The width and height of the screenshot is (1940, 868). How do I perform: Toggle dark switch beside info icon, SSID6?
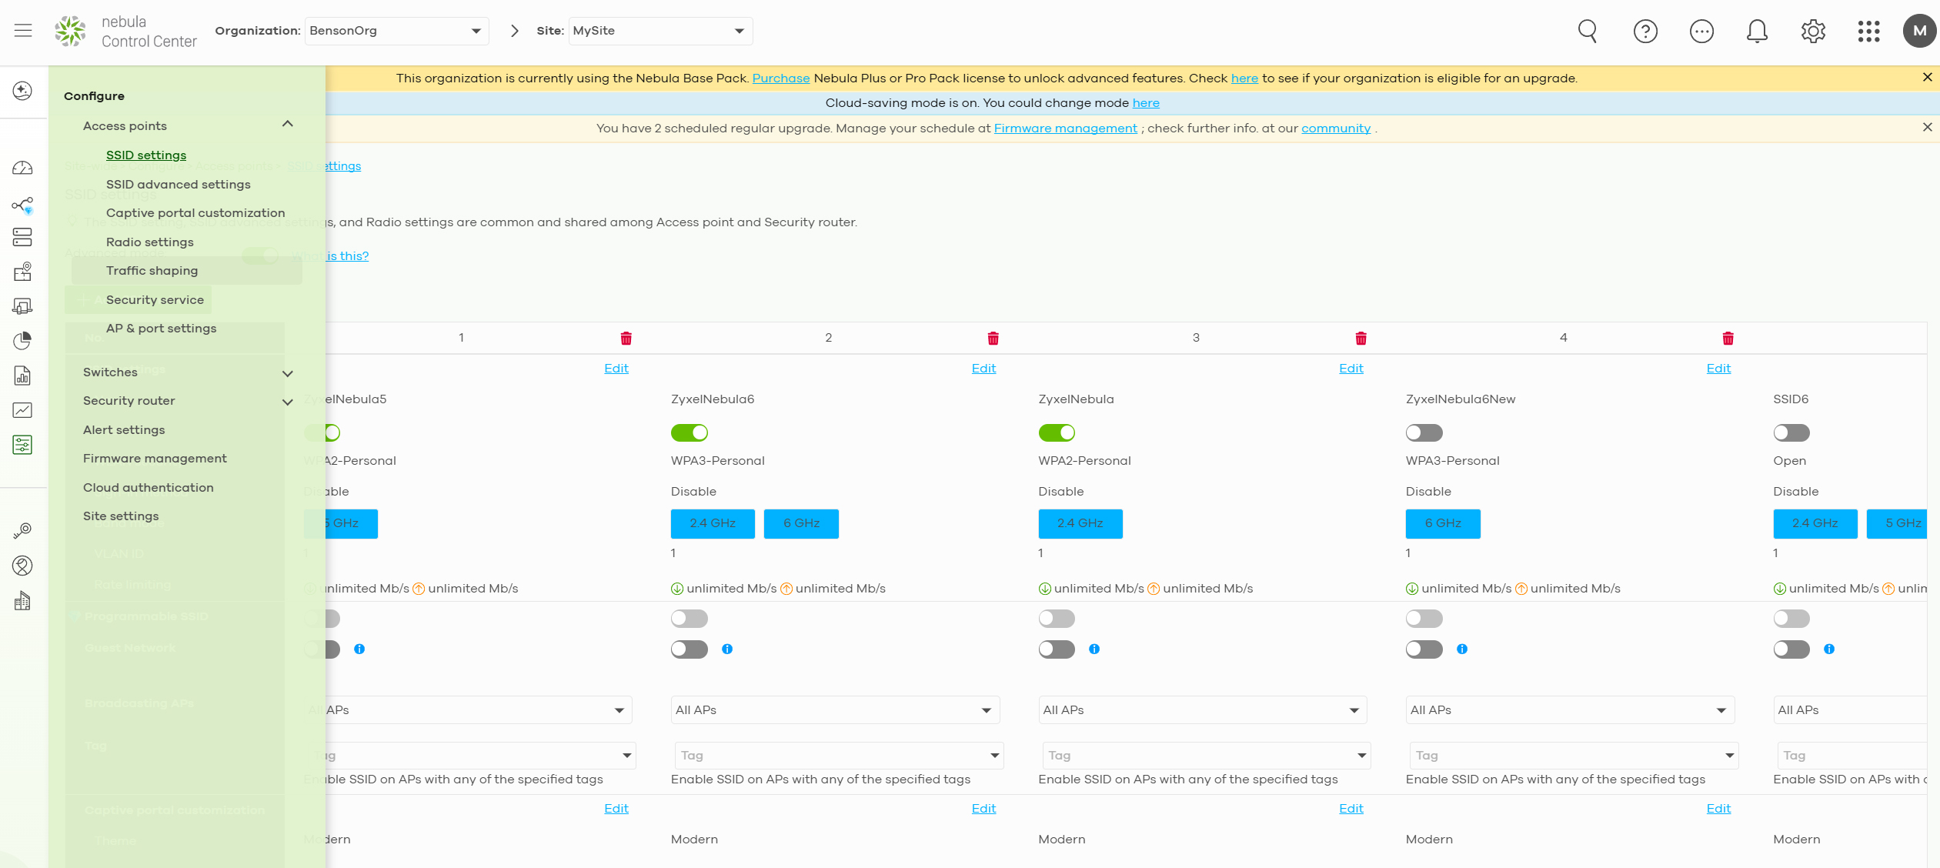click(1791, 649)
